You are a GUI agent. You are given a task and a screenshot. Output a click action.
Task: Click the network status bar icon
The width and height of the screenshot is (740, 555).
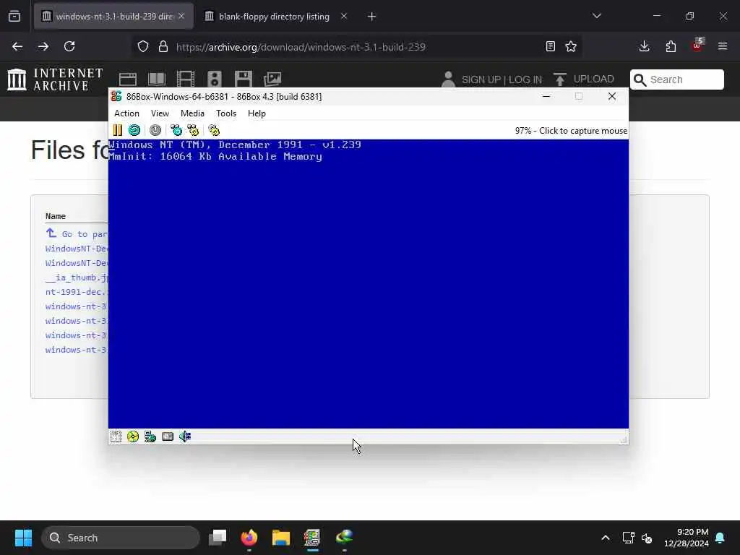[x=150, y=436]
